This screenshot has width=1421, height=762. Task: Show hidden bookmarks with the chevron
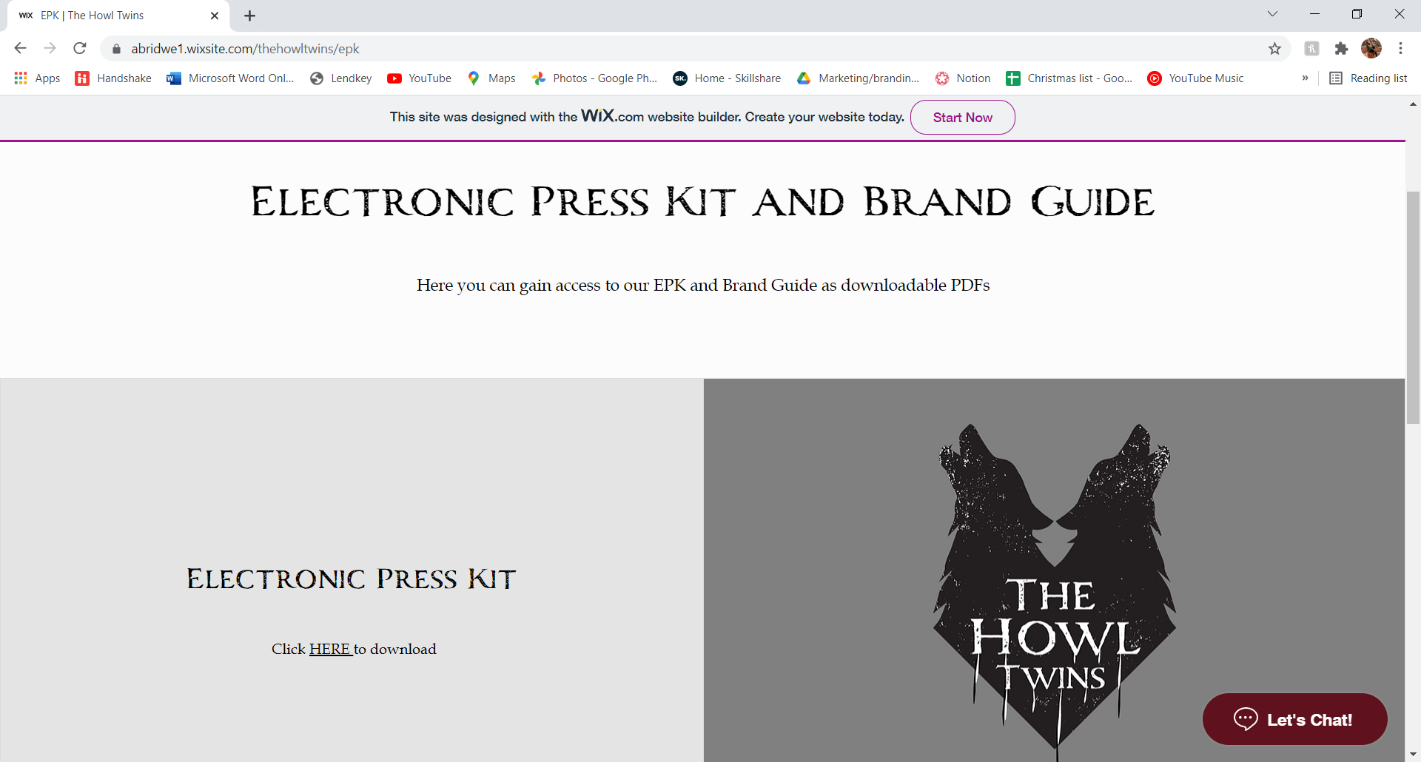click(1305, 78)
